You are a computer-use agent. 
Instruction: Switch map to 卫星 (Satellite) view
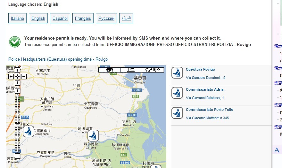click(x=131, y=70)
